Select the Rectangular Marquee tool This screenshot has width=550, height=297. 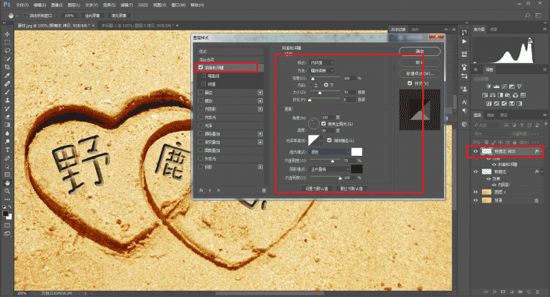[x=7, y=42]
